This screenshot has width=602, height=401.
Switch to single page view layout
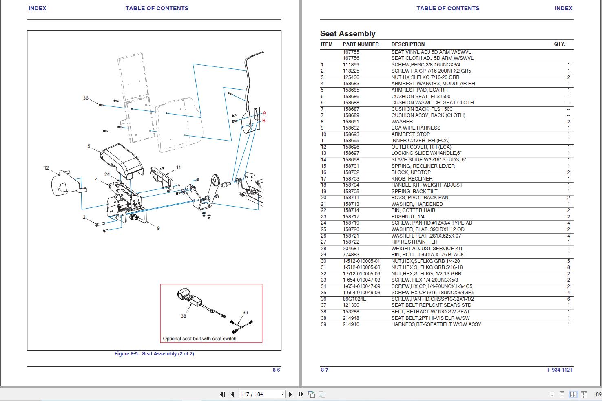[552, 394]
